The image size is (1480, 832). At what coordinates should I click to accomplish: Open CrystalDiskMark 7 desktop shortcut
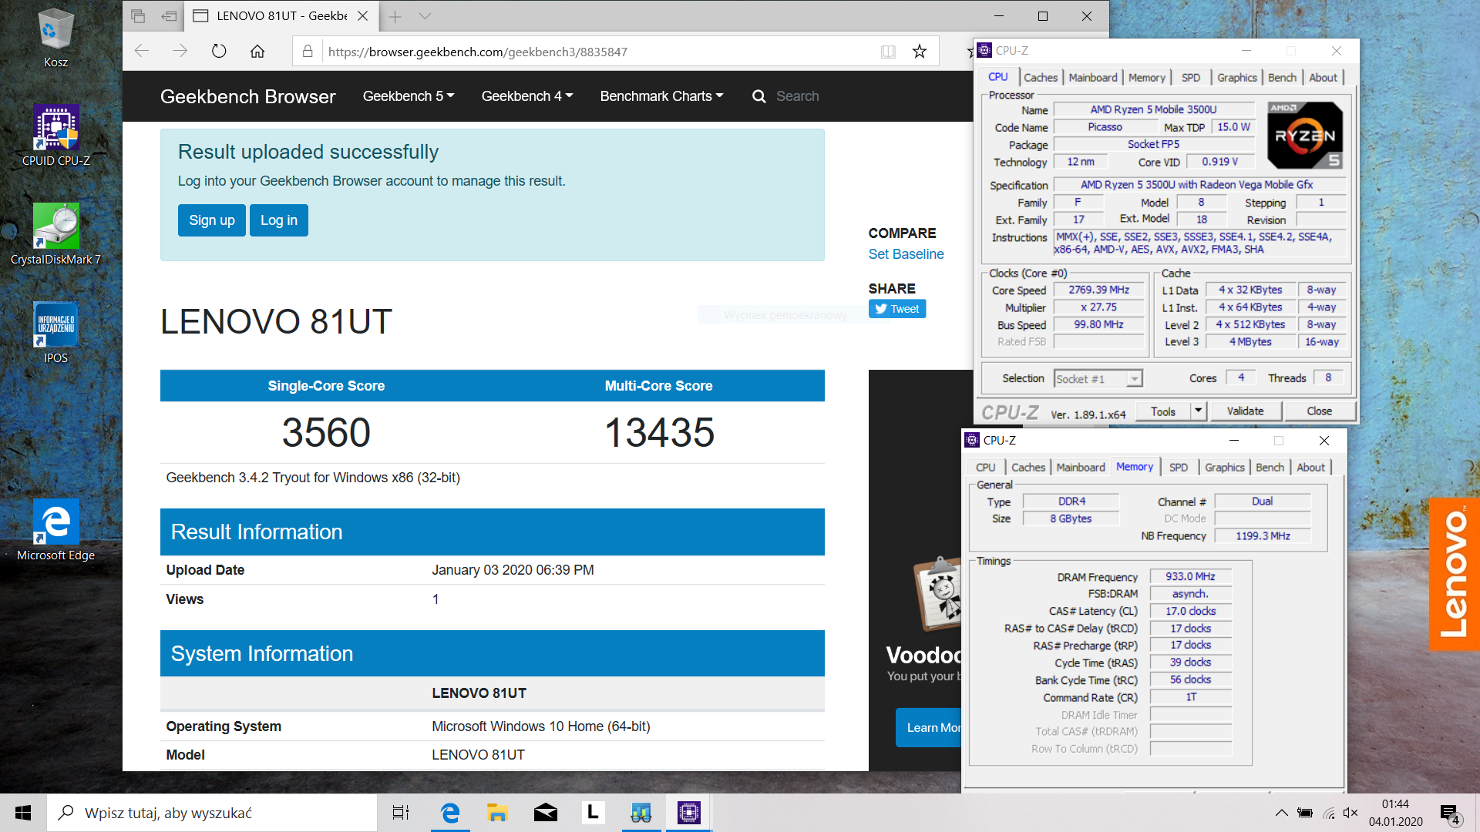coord(55,235)
